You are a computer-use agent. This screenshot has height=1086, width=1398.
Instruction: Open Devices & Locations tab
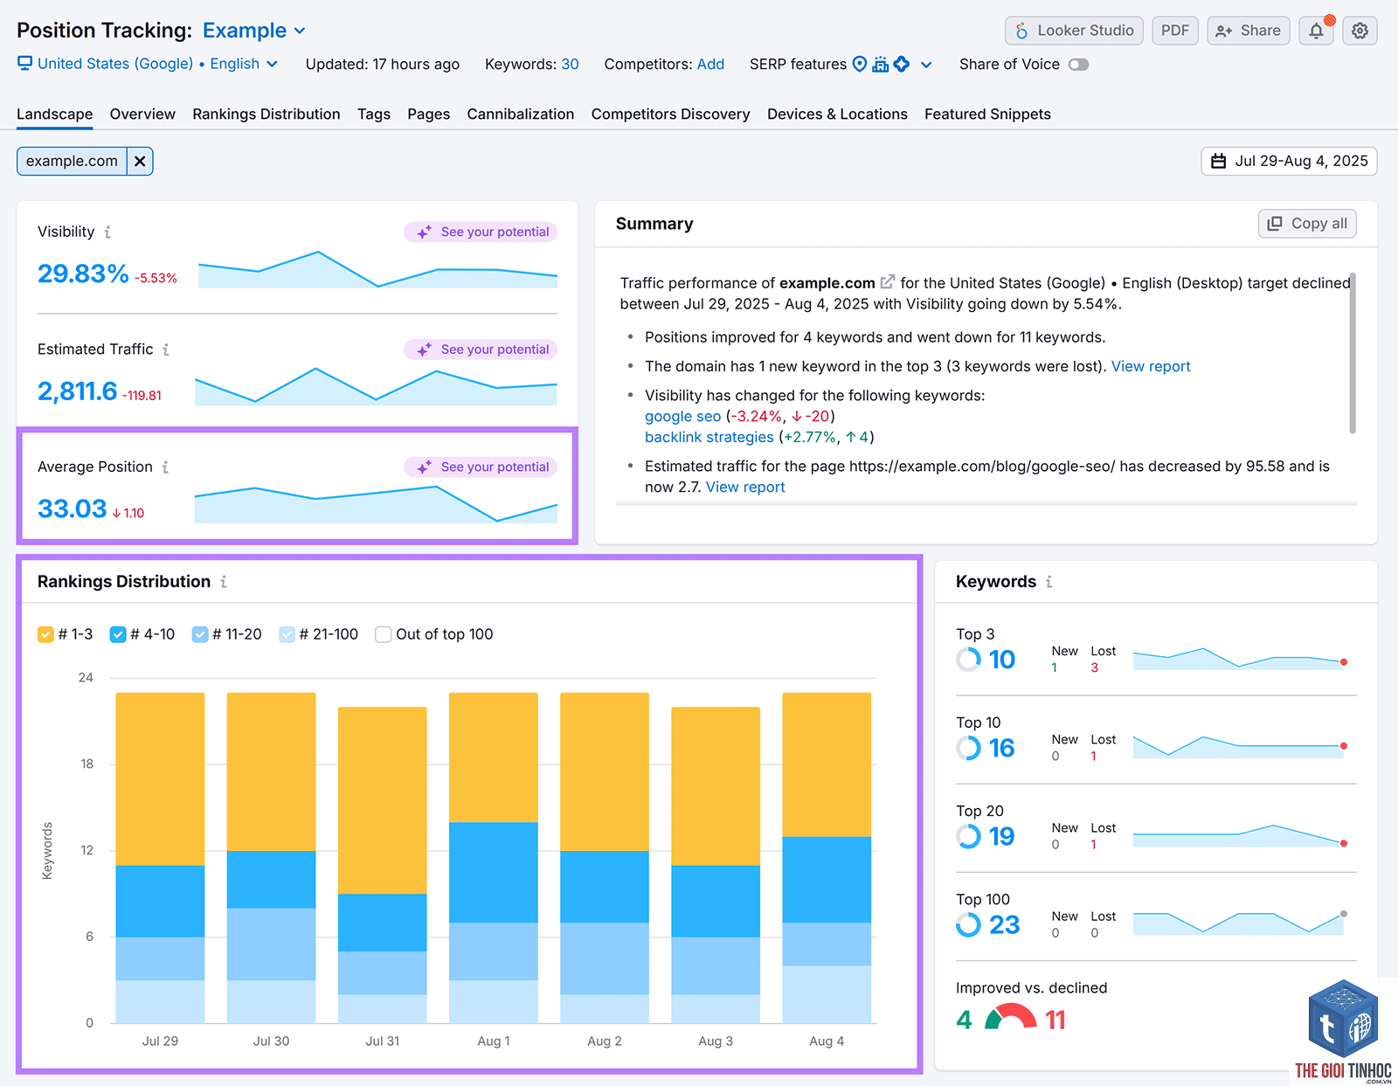pyautogui.click(x=837, y=114)
